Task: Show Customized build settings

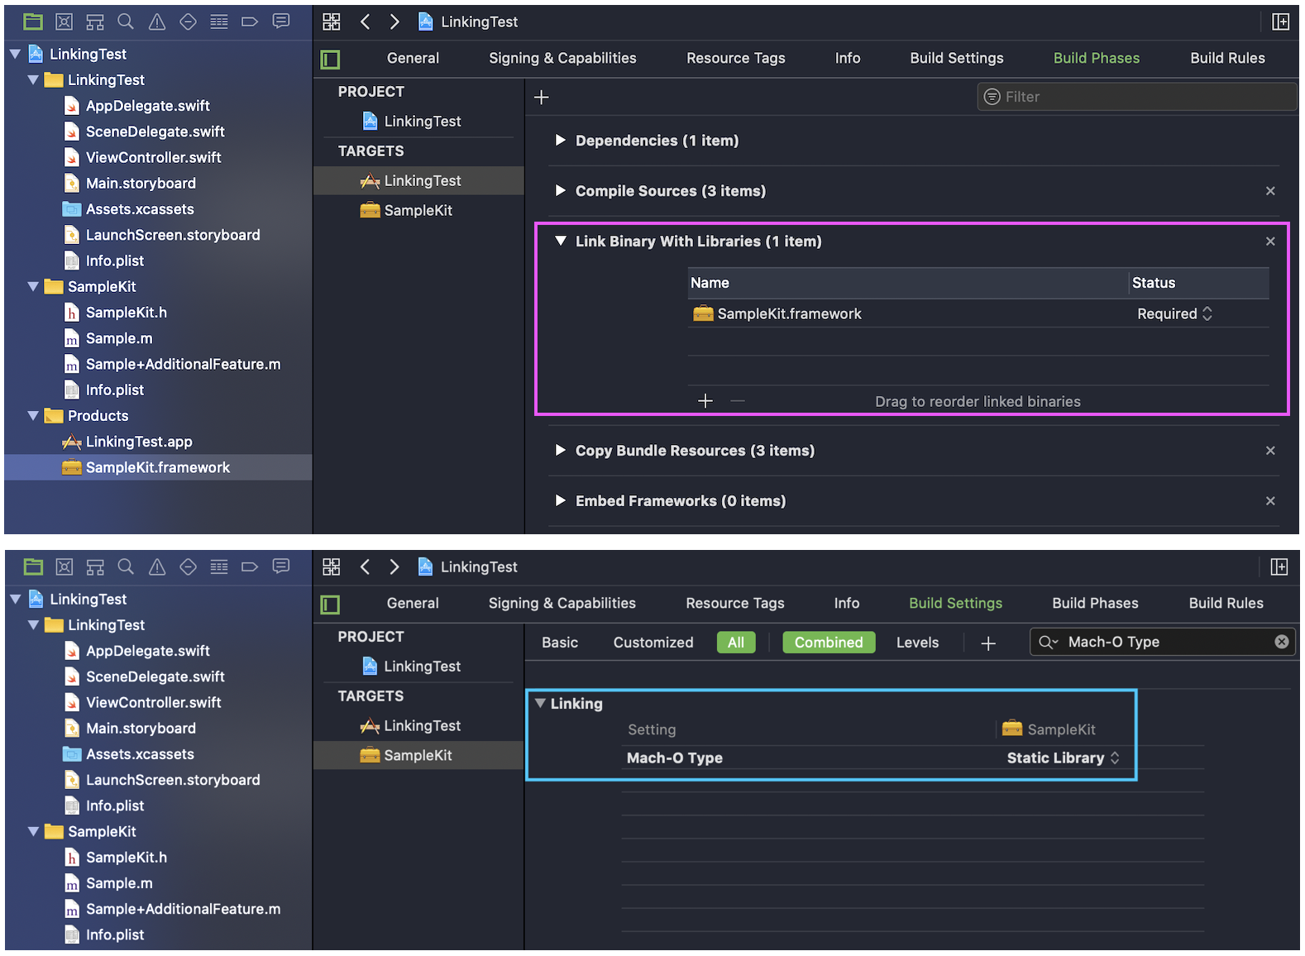Action: (653, 643)
